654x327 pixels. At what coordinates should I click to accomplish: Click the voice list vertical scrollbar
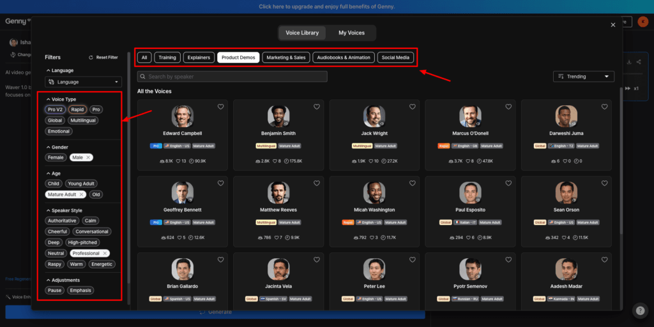tap(620, 160)
